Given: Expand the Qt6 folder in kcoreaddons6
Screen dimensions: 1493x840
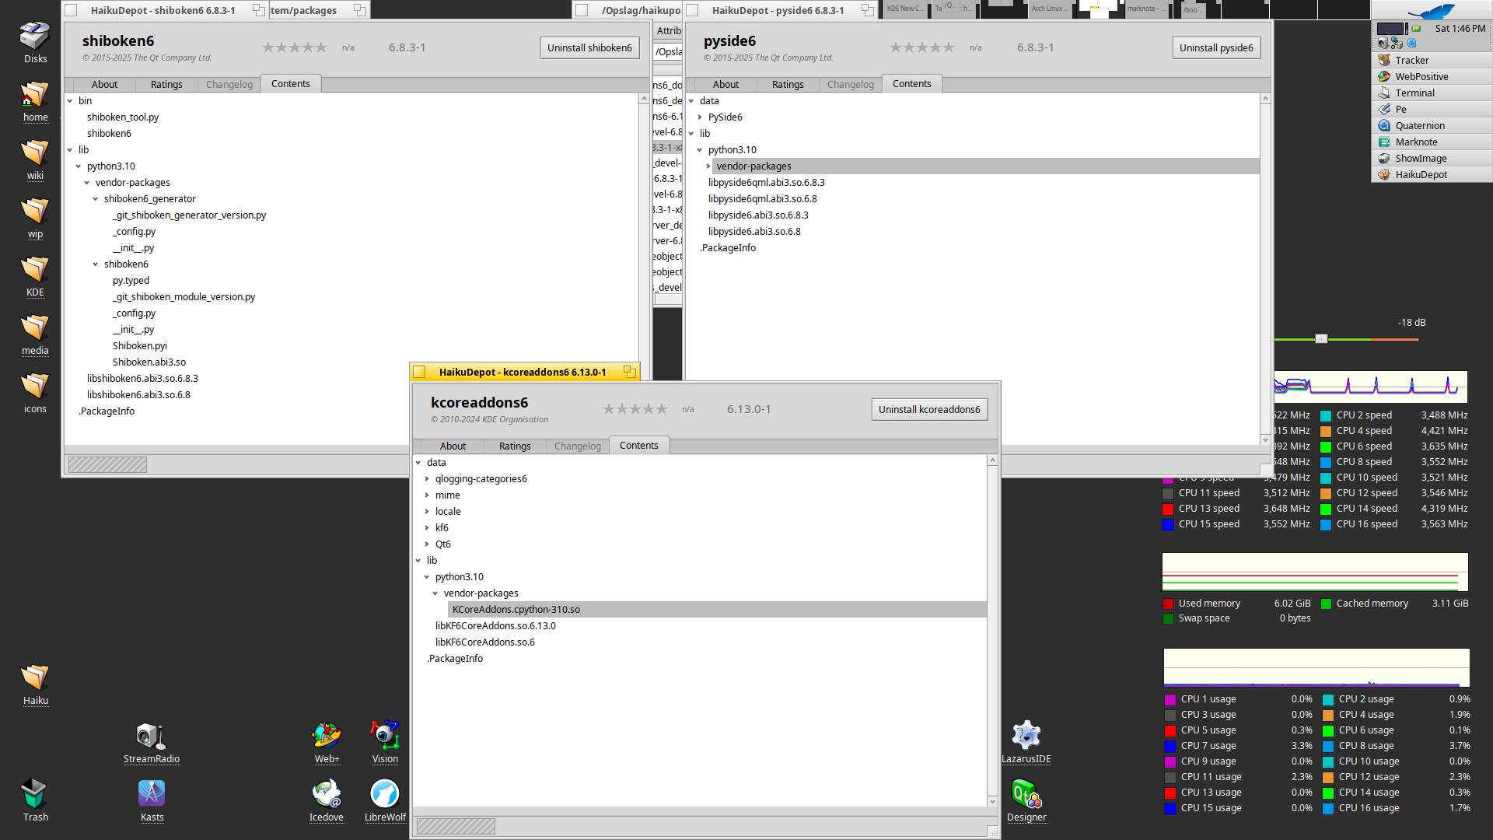Looking at the screenshot, I should coord(427,544).
